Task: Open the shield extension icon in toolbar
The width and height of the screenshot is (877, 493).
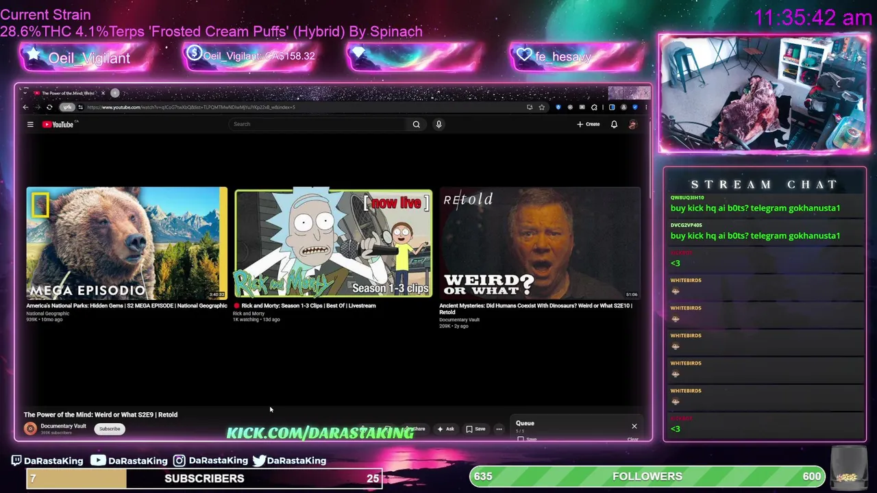Action: [x=558, y=107]
